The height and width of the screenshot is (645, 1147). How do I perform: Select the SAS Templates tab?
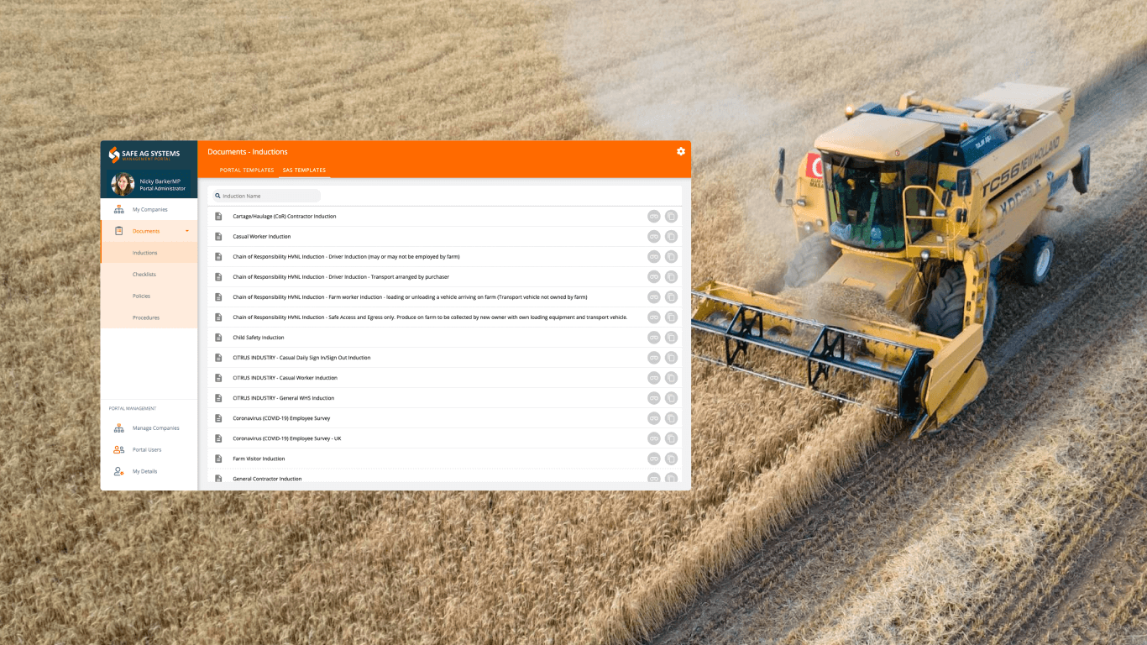(304, 170)
